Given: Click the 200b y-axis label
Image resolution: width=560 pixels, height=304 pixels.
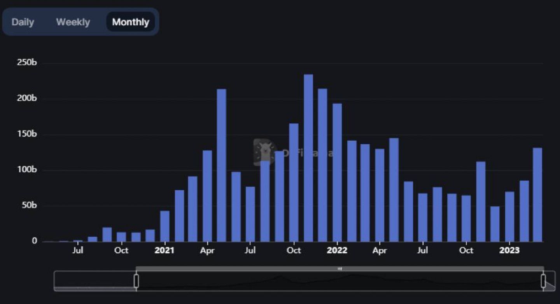Looking at the screenshot, I should pos(27,99).
